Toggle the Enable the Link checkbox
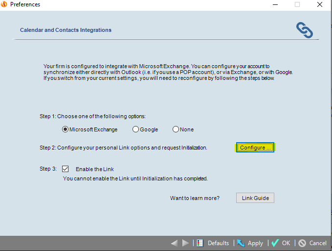Viewport: 332px width, 251px height. pyautogui.click(x=65, y=169)
